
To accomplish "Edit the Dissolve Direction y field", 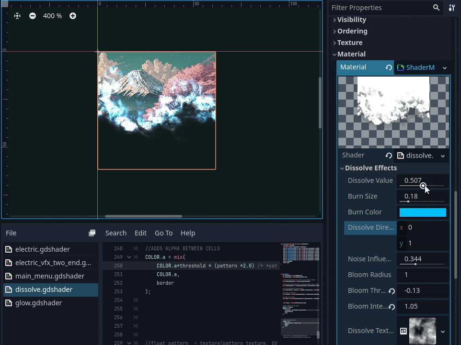I will coord(423,244).
